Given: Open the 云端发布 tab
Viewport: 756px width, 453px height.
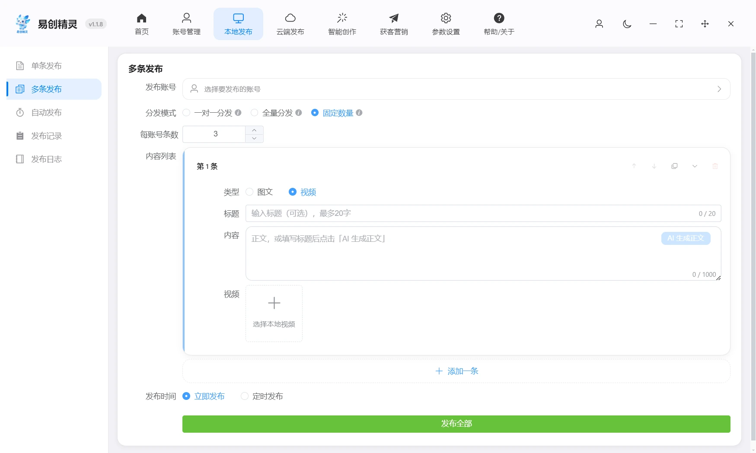Looking at the screenshot, I should click(x=290, y=24).
